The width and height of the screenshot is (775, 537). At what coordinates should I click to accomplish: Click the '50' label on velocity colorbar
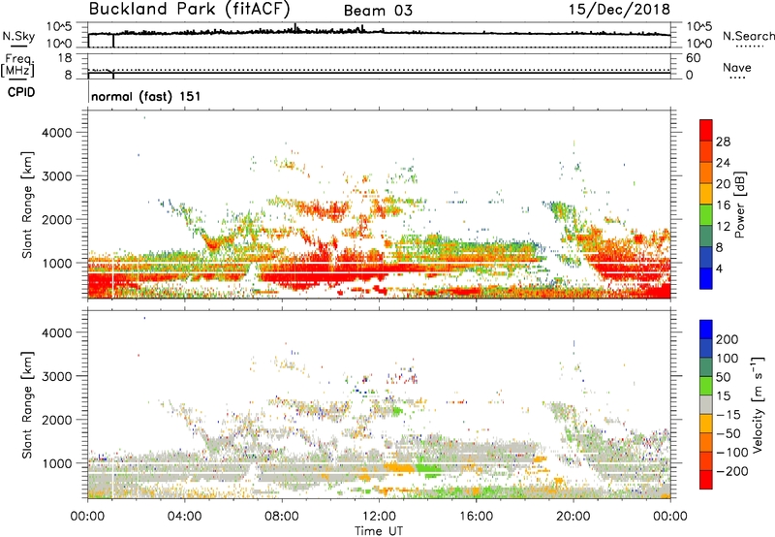click(x=724, y=377)
